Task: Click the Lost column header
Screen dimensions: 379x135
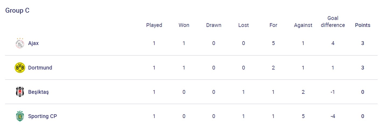Action: coord(244,25)
